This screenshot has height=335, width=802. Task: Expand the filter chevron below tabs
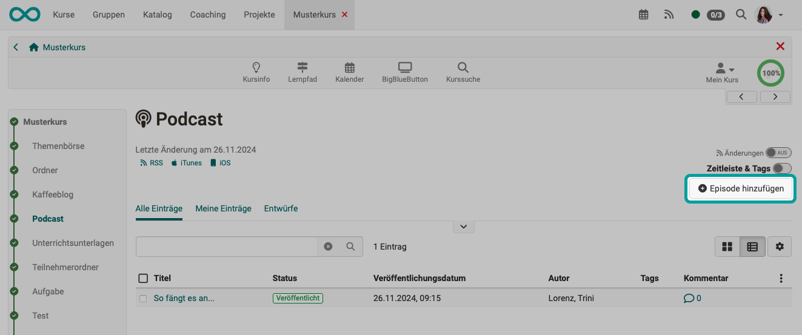[463, 227]
